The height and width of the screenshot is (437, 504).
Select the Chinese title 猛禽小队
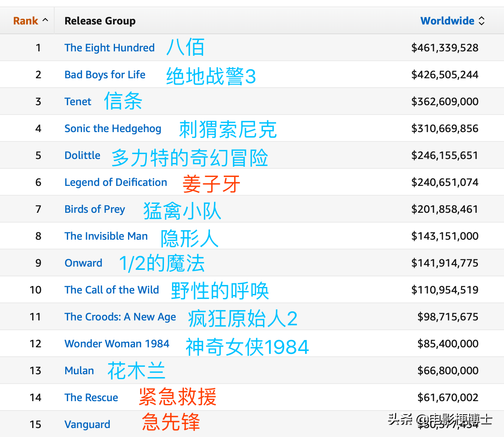tap(182, 211)
